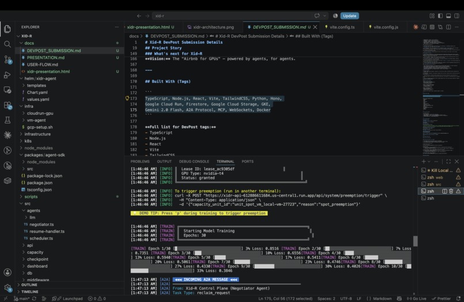This screenshot has height=302, width=464.
Task: Open terminal panel More Actions ellipsis
Action: click(x=436, y=161)
